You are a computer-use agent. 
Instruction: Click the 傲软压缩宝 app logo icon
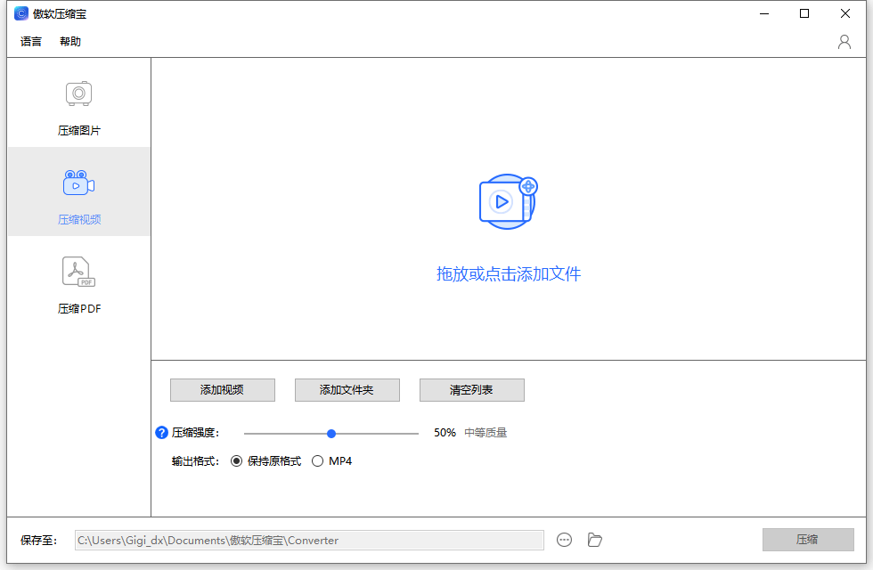pyautogui.click(x=21, y=13)
